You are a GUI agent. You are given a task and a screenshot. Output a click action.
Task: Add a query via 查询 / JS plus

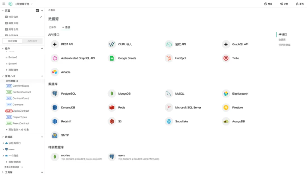point(42,76)
